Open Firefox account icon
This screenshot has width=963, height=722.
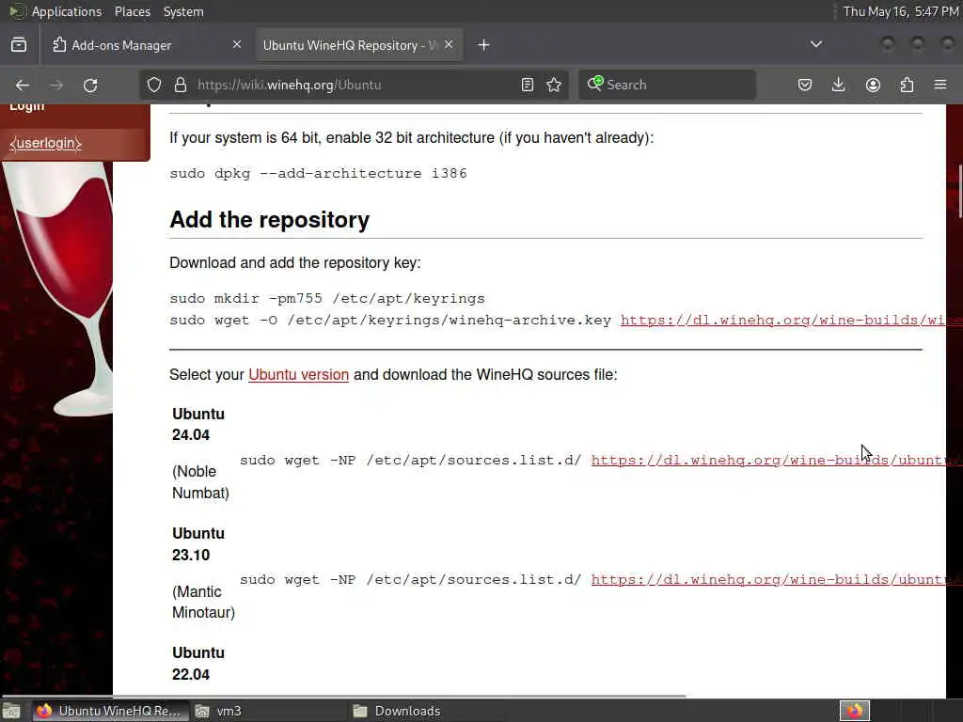pyautogui.click(x=873, y=85)
